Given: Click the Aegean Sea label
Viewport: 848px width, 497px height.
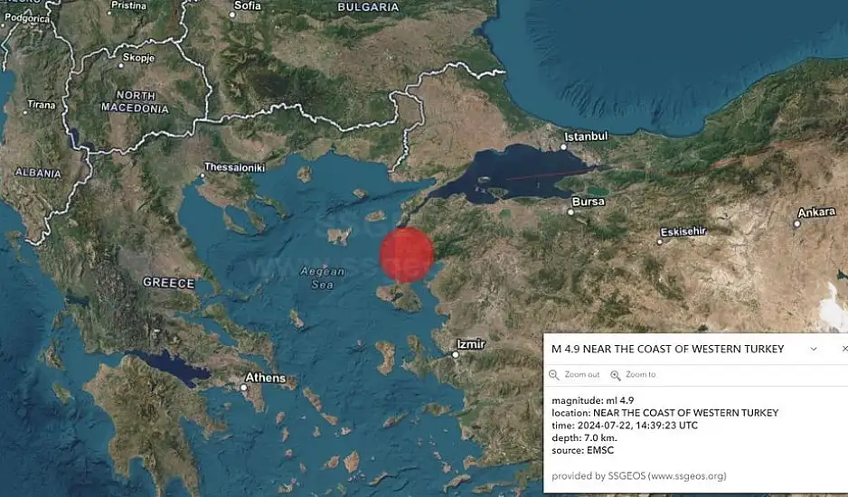Looking at the screenshot, I should 323,278.
